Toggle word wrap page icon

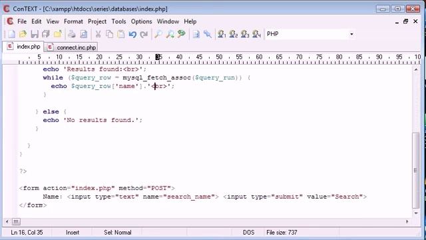(196, 34)
